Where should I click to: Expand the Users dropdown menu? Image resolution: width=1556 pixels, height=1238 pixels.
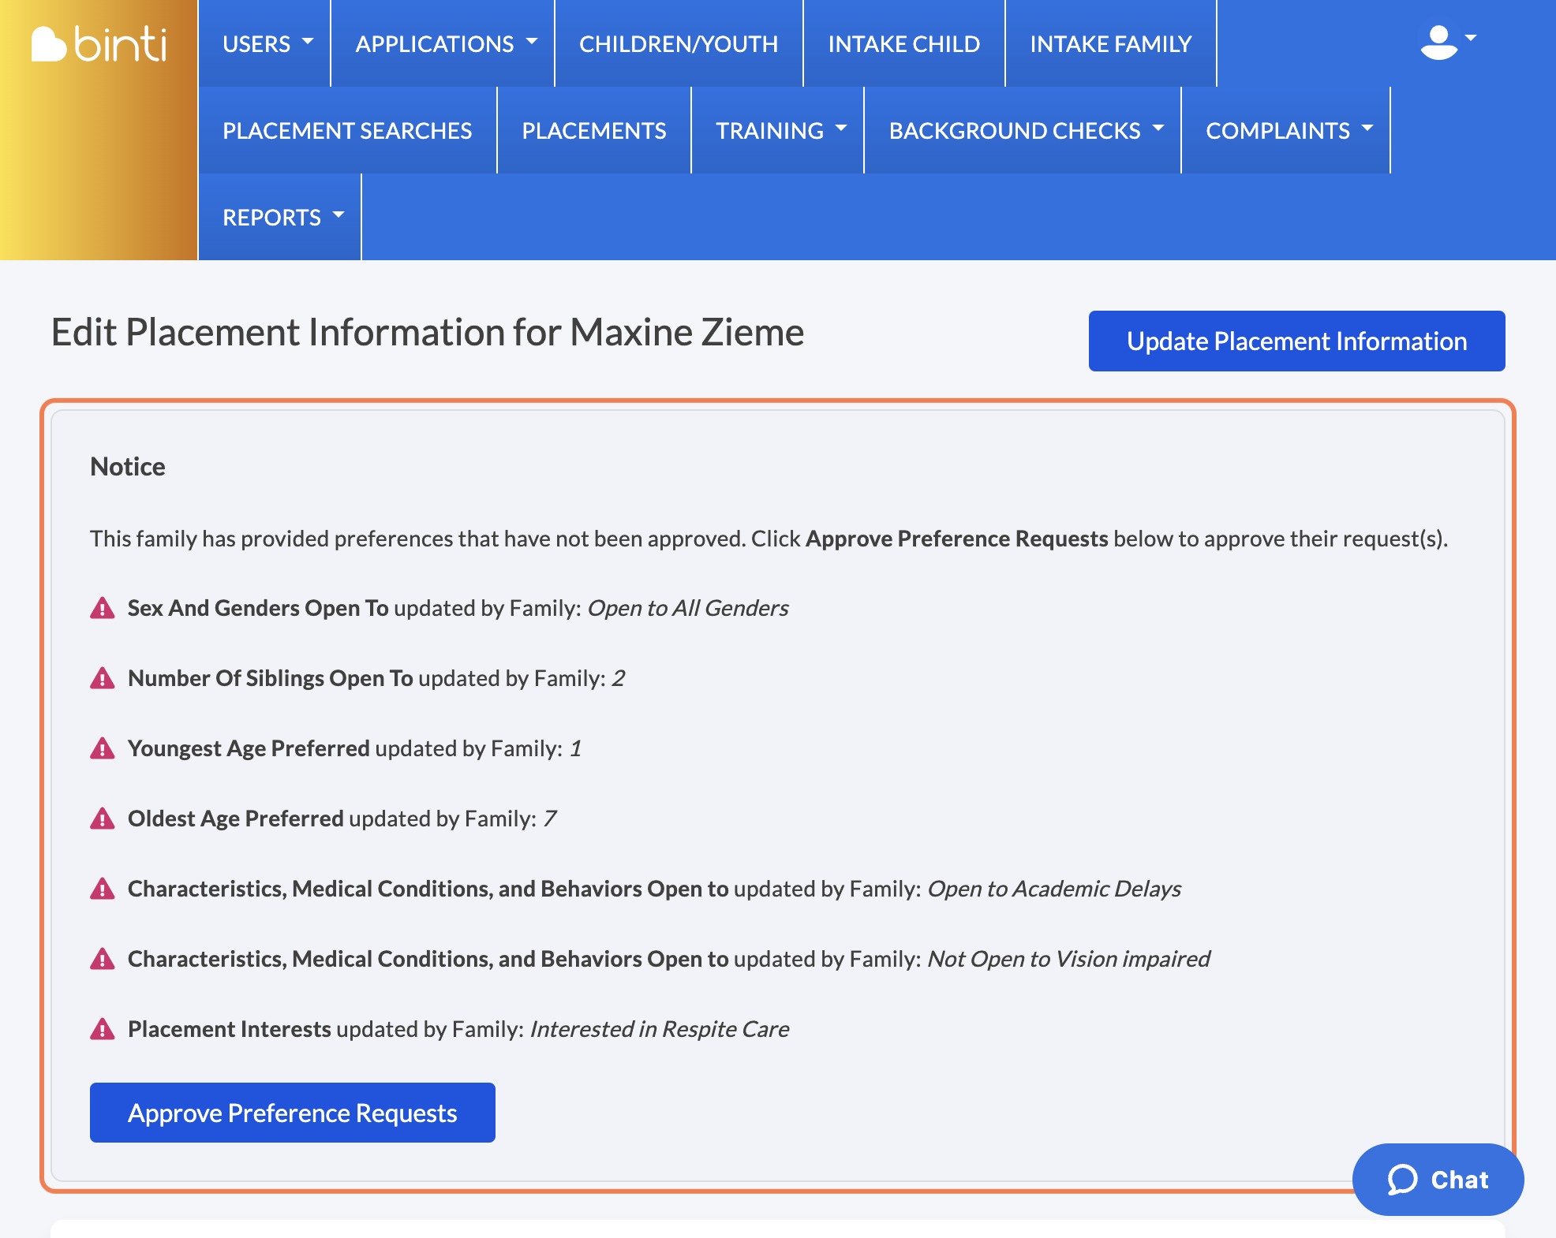point(266,43)
